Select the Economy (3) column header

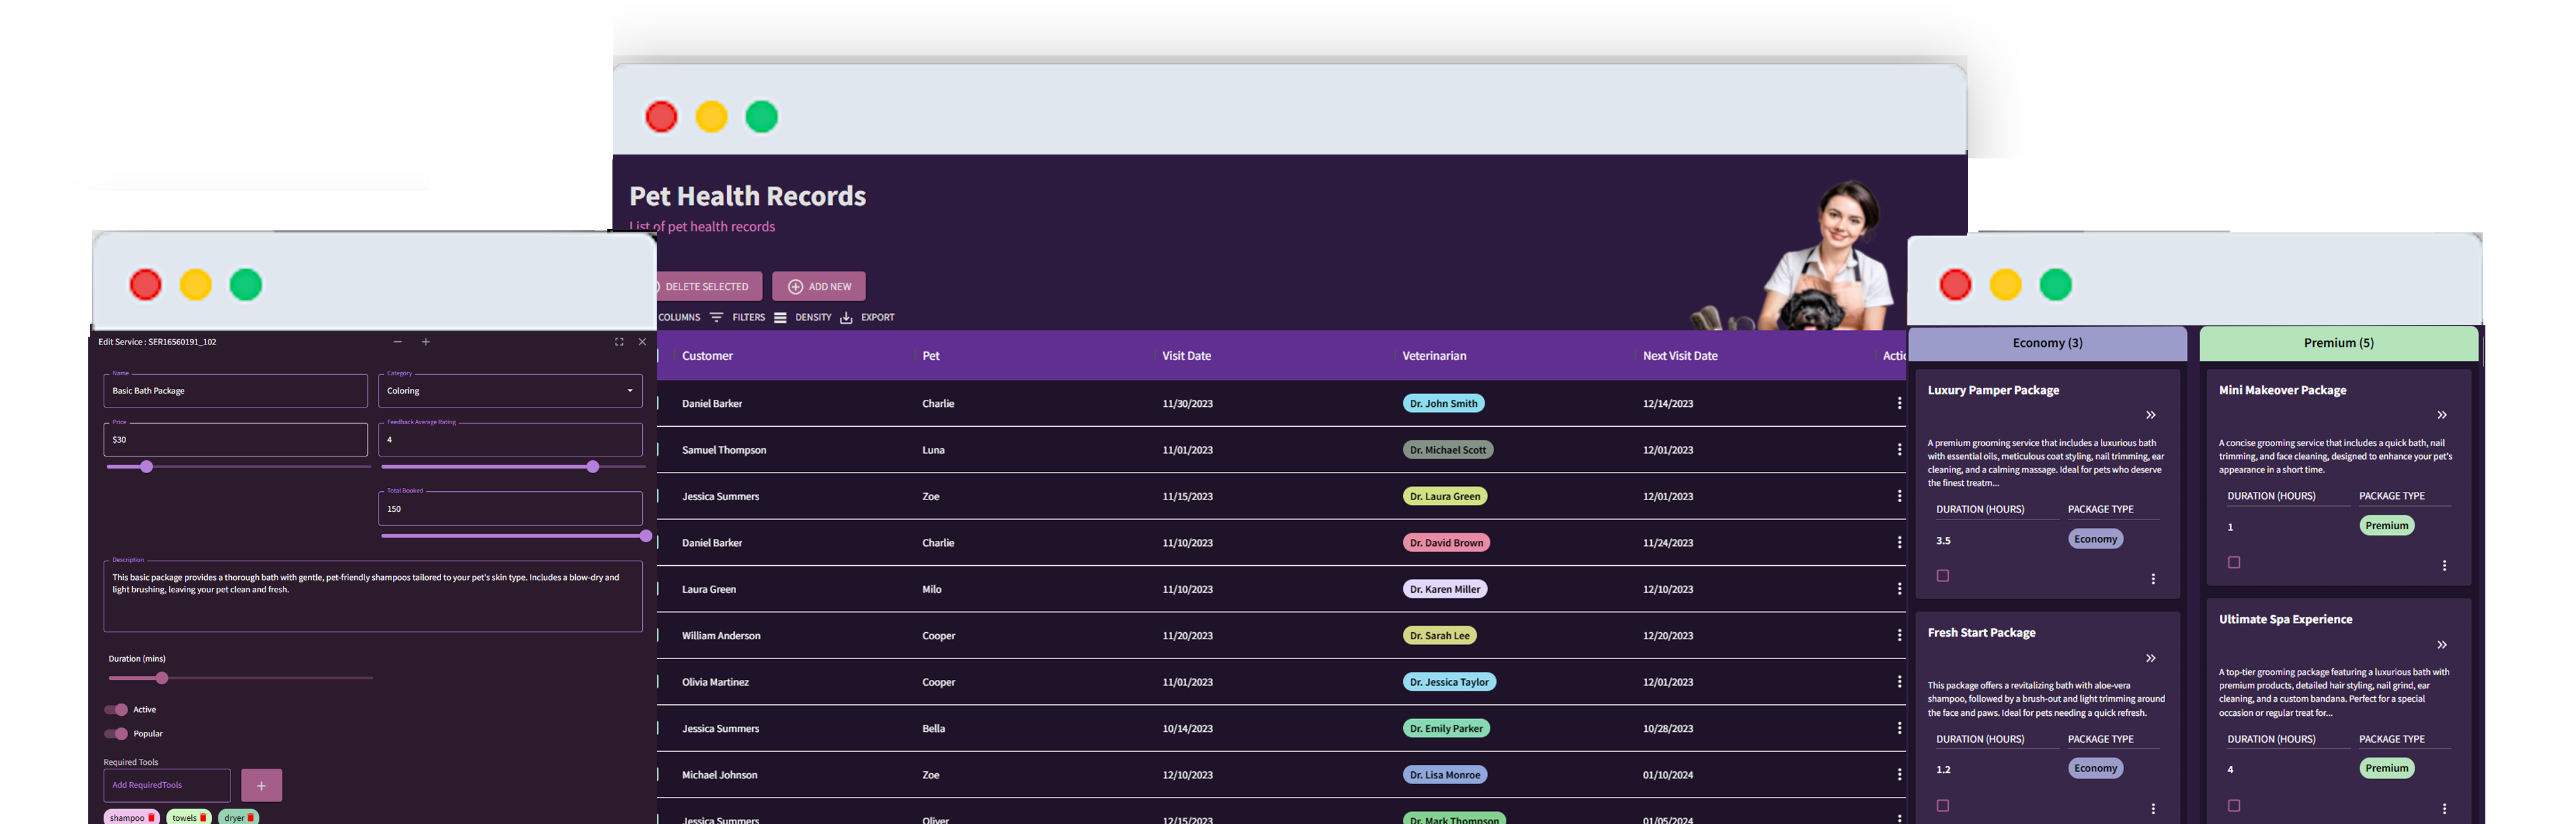pos(2047,343)
